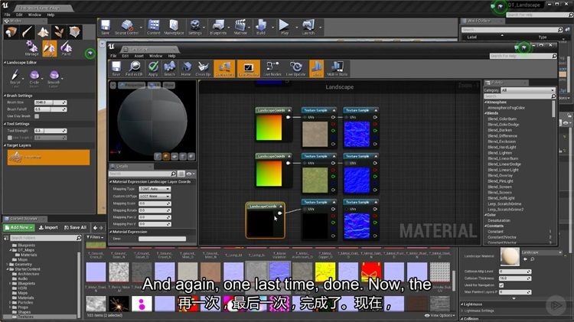Viewport: 574px width, 322px height.
Task: Click the Import button in Content Browser
Action: tap(48, 228)
